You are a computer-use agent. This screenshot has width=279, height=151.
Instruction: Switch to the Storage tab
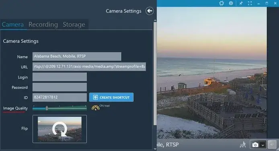tap(74, 25)
